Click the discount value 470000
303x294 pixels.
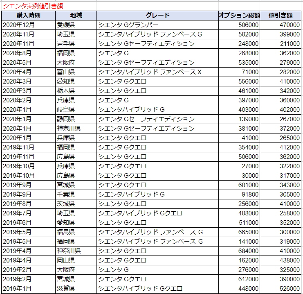pyautogui.click(x=281, y=25)
